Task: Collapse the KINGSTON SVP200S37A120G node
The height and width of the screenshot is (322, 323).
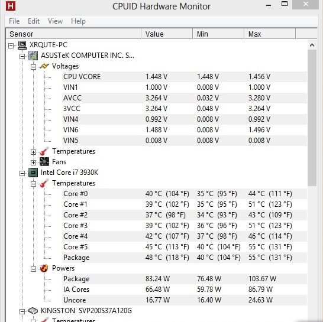Action: (22, 311)
